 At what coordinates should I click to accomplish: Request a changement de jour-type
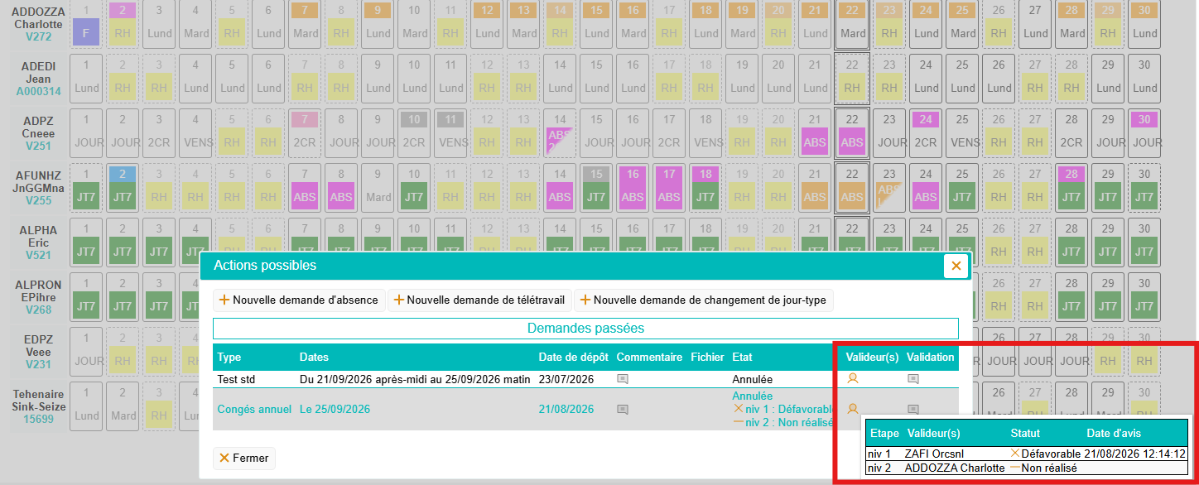703,300
